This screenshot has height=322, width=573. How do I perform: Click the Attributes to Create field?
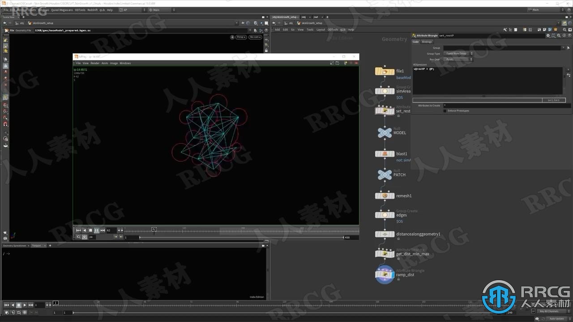(507, 106)
